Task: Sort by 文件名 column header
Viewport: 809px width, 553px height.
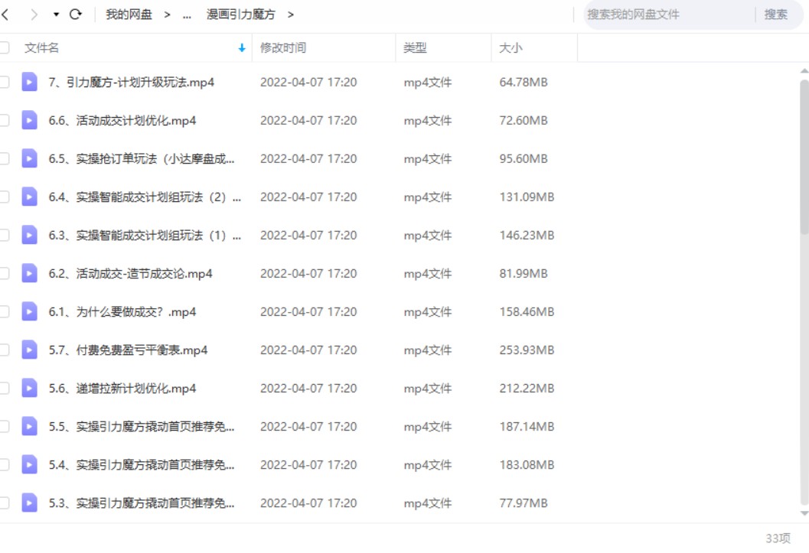Action: 42,48
